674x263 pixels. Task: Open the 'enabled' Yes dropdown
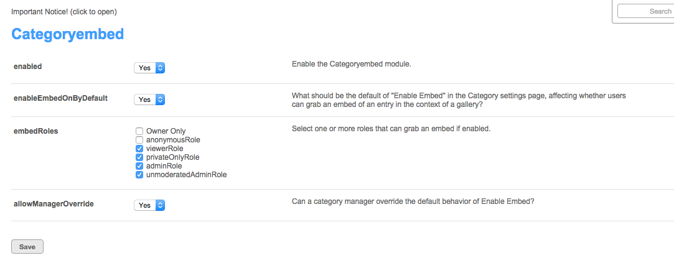[149, 68]
